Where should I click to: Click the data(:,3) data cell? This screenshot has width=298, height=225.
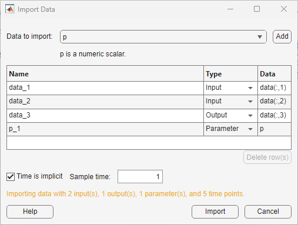pos(274,116)
